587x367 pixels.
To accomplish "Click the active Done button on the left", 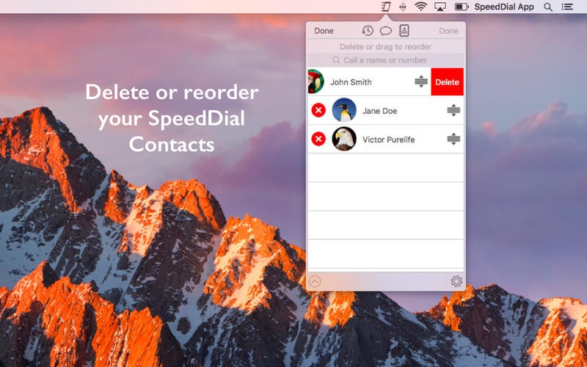I will [324, 31].
